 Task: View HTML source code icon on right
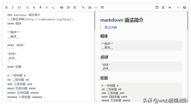178,7
